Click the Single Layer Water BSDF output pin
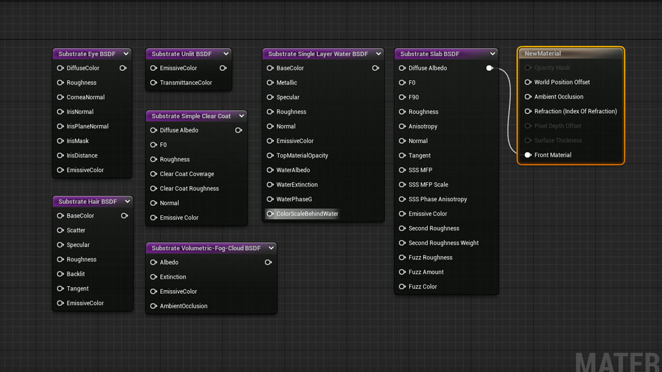Screen dimensions: 662x372 pyautogui.click(x=375, y=68)
